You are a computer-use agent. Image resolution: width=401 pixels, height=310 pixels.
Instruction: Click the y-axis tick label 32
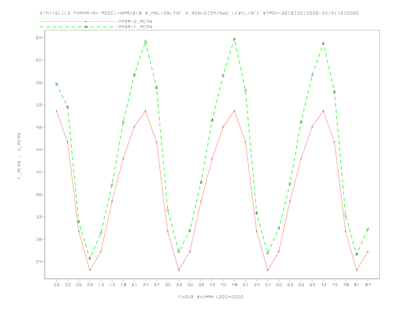coord(38,217)
